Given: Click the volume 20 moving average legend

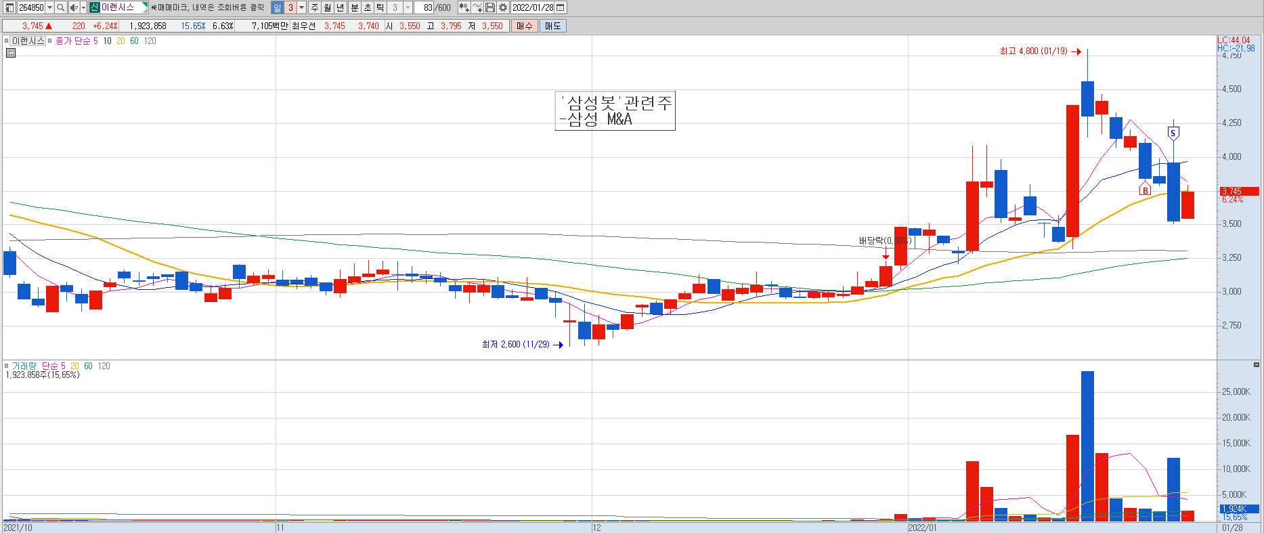Looking at the screenshot, I should 74,366.
